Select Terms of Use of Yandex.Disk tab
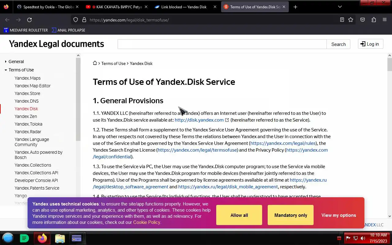The width and height of the screenshot is (392, 245). pos(255,7)
